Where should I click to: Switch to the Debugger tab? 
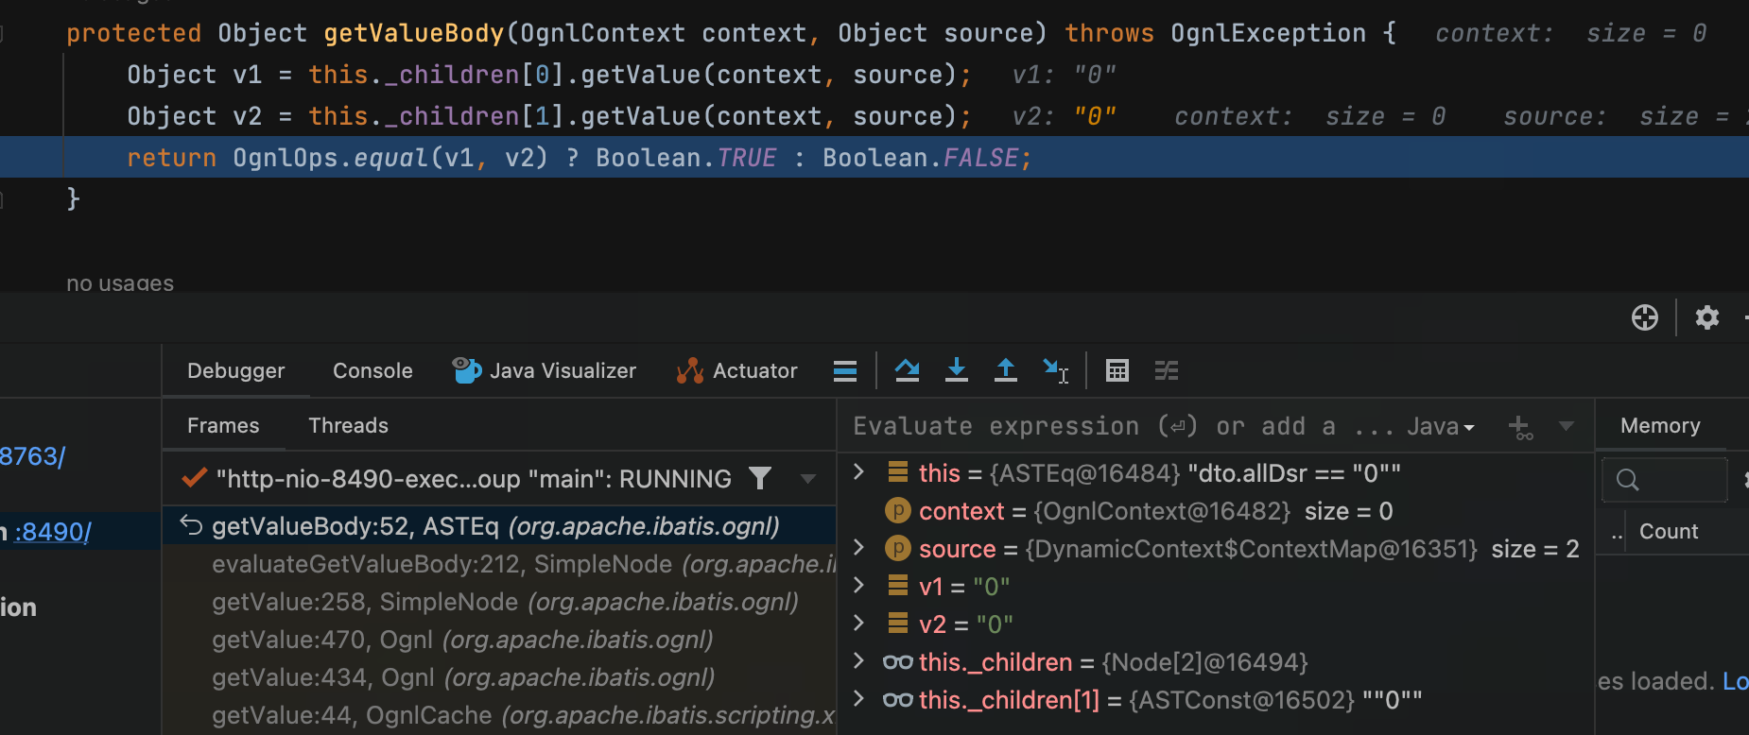coord(235,370)
